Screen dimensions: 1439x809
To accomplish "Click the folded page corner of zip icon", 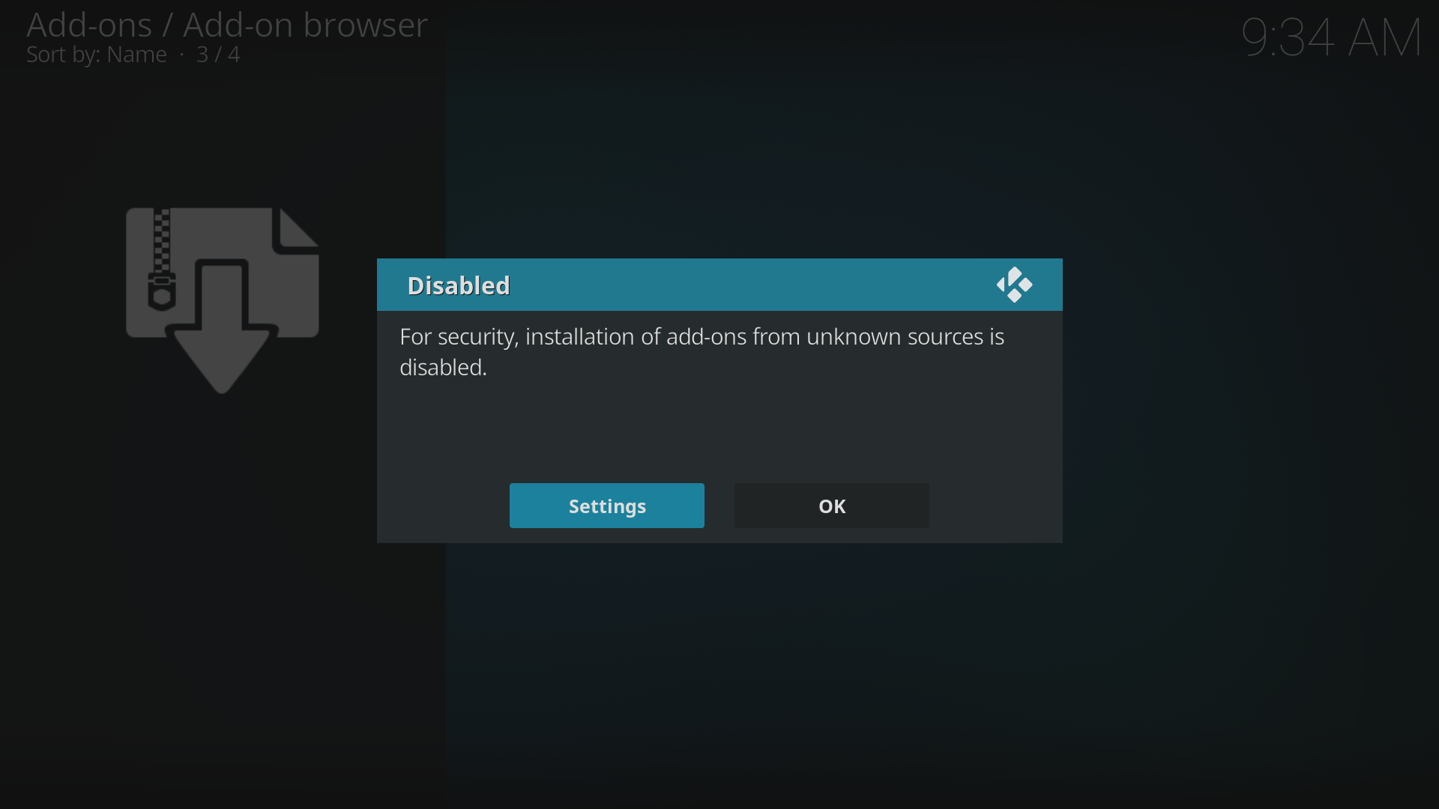I will point(298,228).
